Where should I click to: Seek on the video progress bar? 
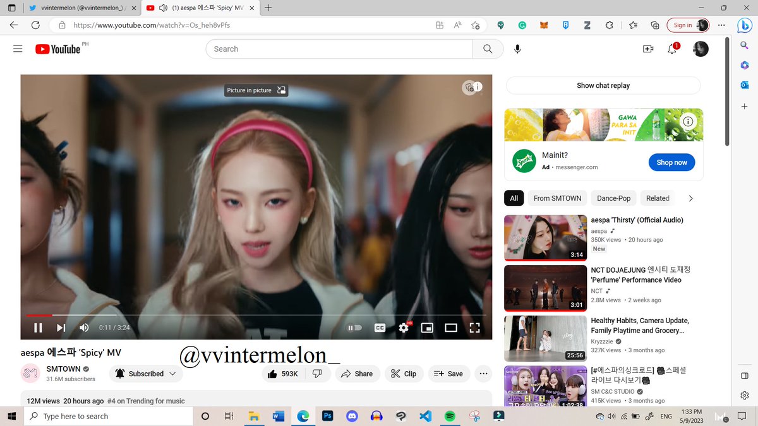(256, 315)
